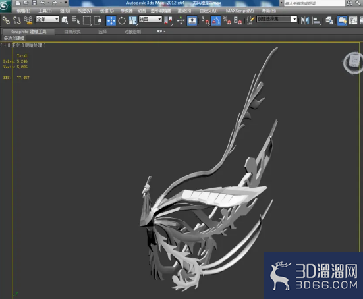Click the Mirror tool icon

click(x=305, y=20)
